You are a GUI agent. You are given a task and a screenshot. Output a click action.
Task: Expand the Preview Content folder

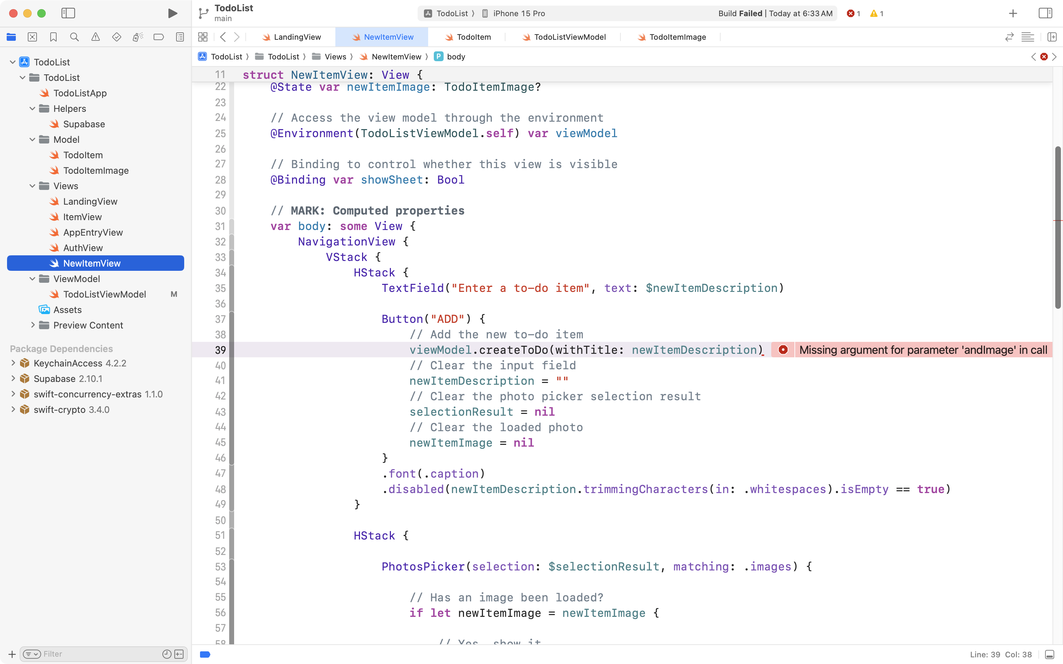32,325
